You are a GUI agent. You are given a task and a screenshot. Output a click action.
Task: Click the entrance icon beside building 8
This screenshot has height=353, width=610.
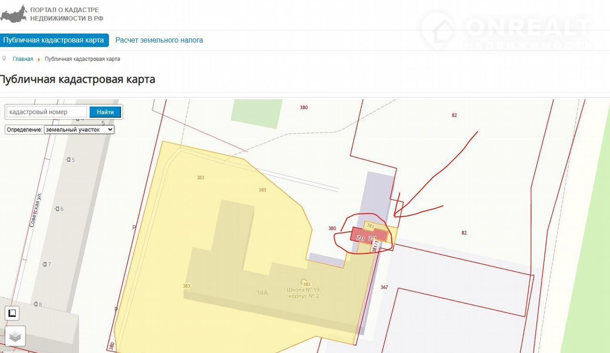click(x=35, y=304)
